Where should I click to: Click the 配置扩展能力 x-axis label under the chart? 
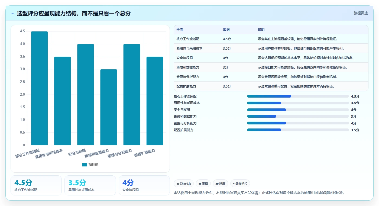(145, 153)
